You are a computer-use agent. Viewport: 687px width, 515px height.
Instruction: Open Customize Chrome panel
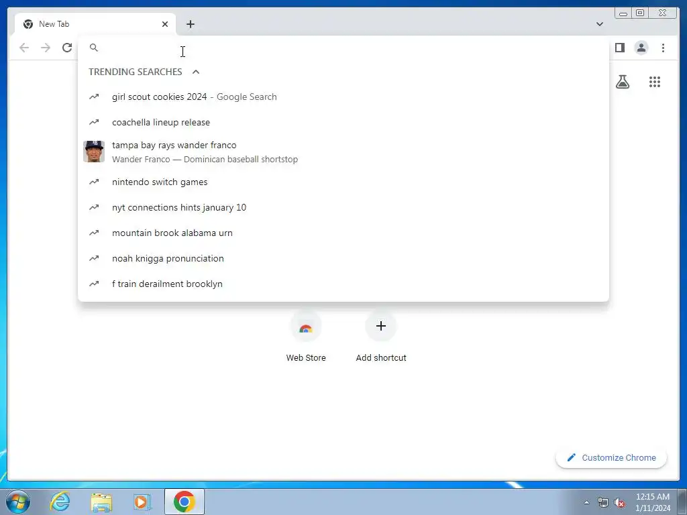tap(611, 457)
